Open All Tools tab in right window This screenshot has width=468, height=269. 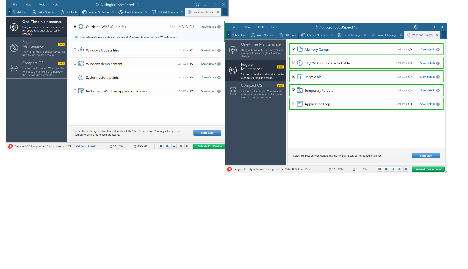[x=288, y=35]
